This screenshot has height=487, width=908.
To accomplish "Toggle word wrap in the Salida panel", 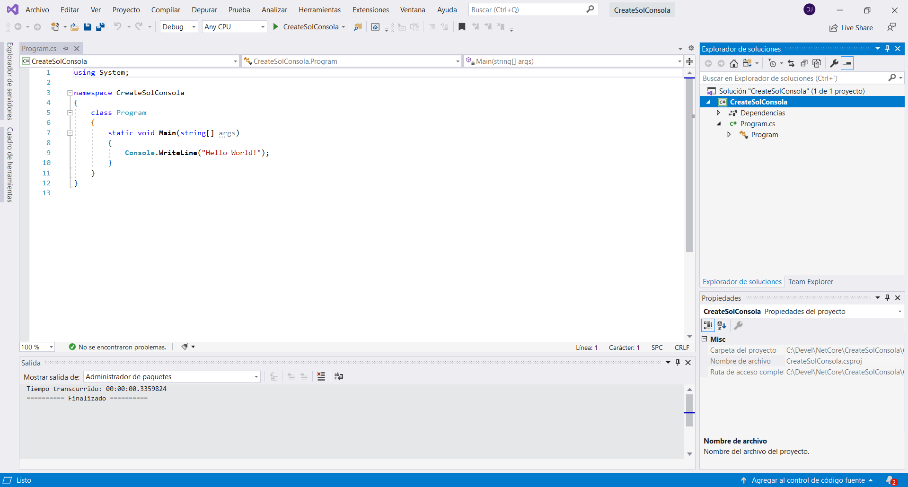I will pos(339,376).
